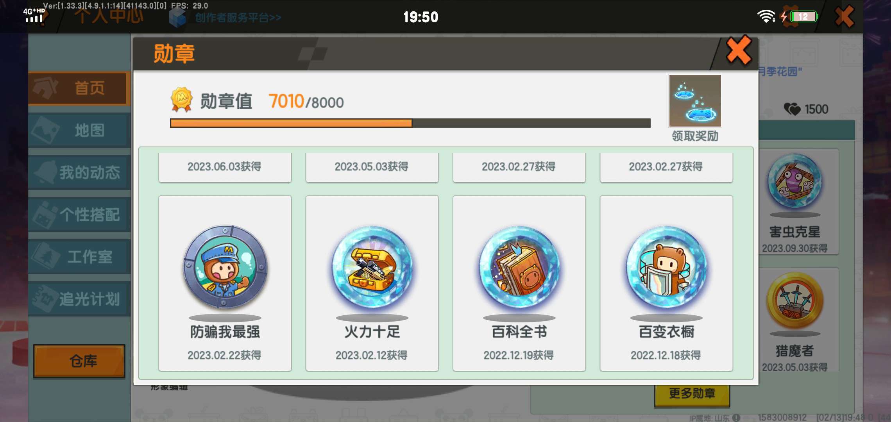
Task: Click the medal value progress bar
Action: [x=410, y=123]
